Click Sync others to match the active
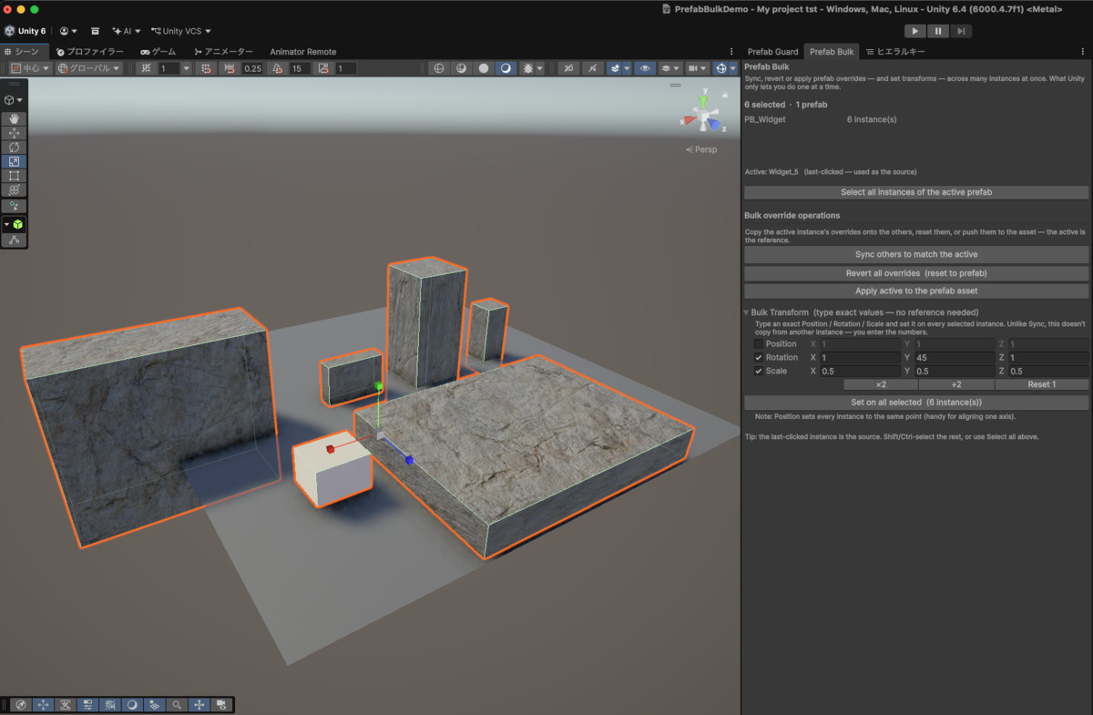 click(x=916, y=254)
